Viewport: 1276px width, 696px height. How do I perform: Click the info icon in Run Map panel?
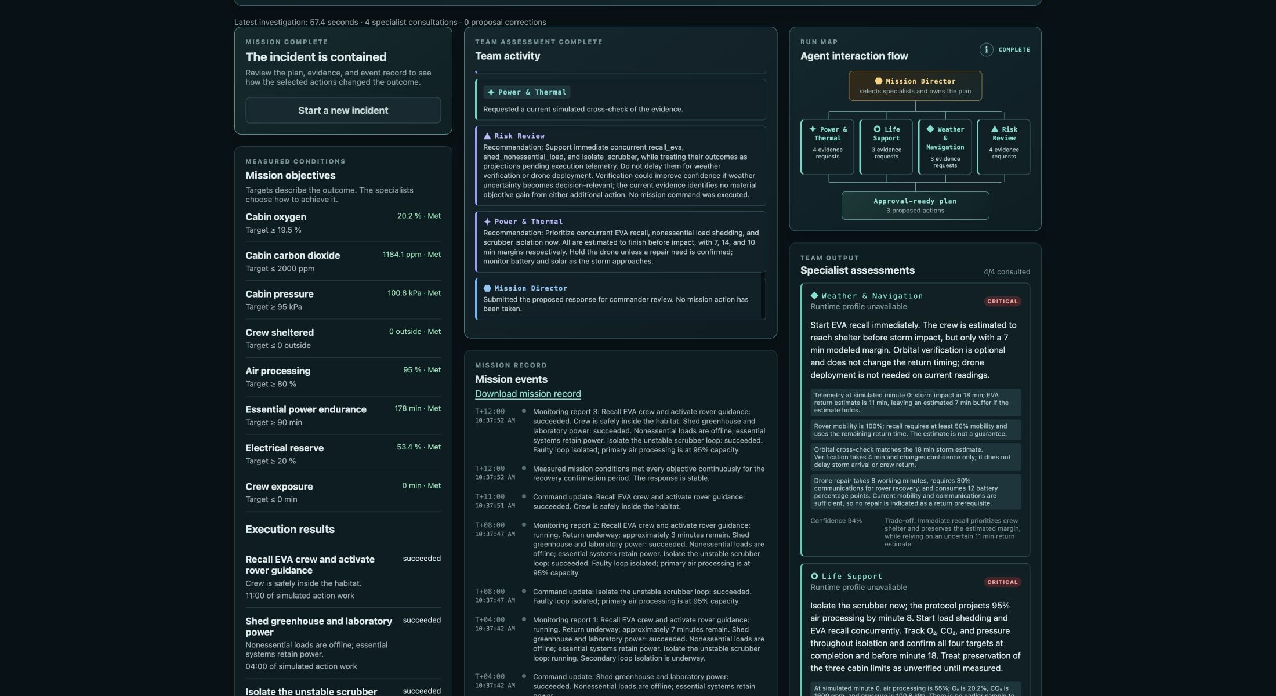[x=986, y=49]
